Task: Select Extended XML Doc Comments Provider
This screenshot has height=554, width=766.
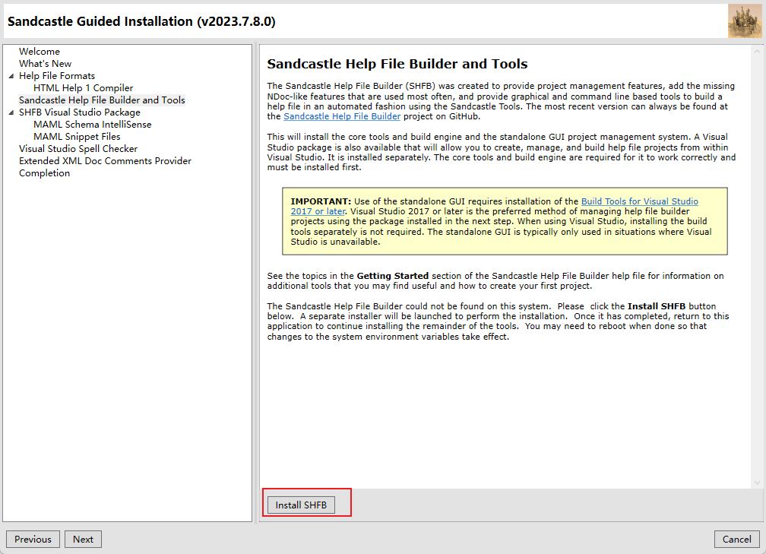Action: [105, 161]
